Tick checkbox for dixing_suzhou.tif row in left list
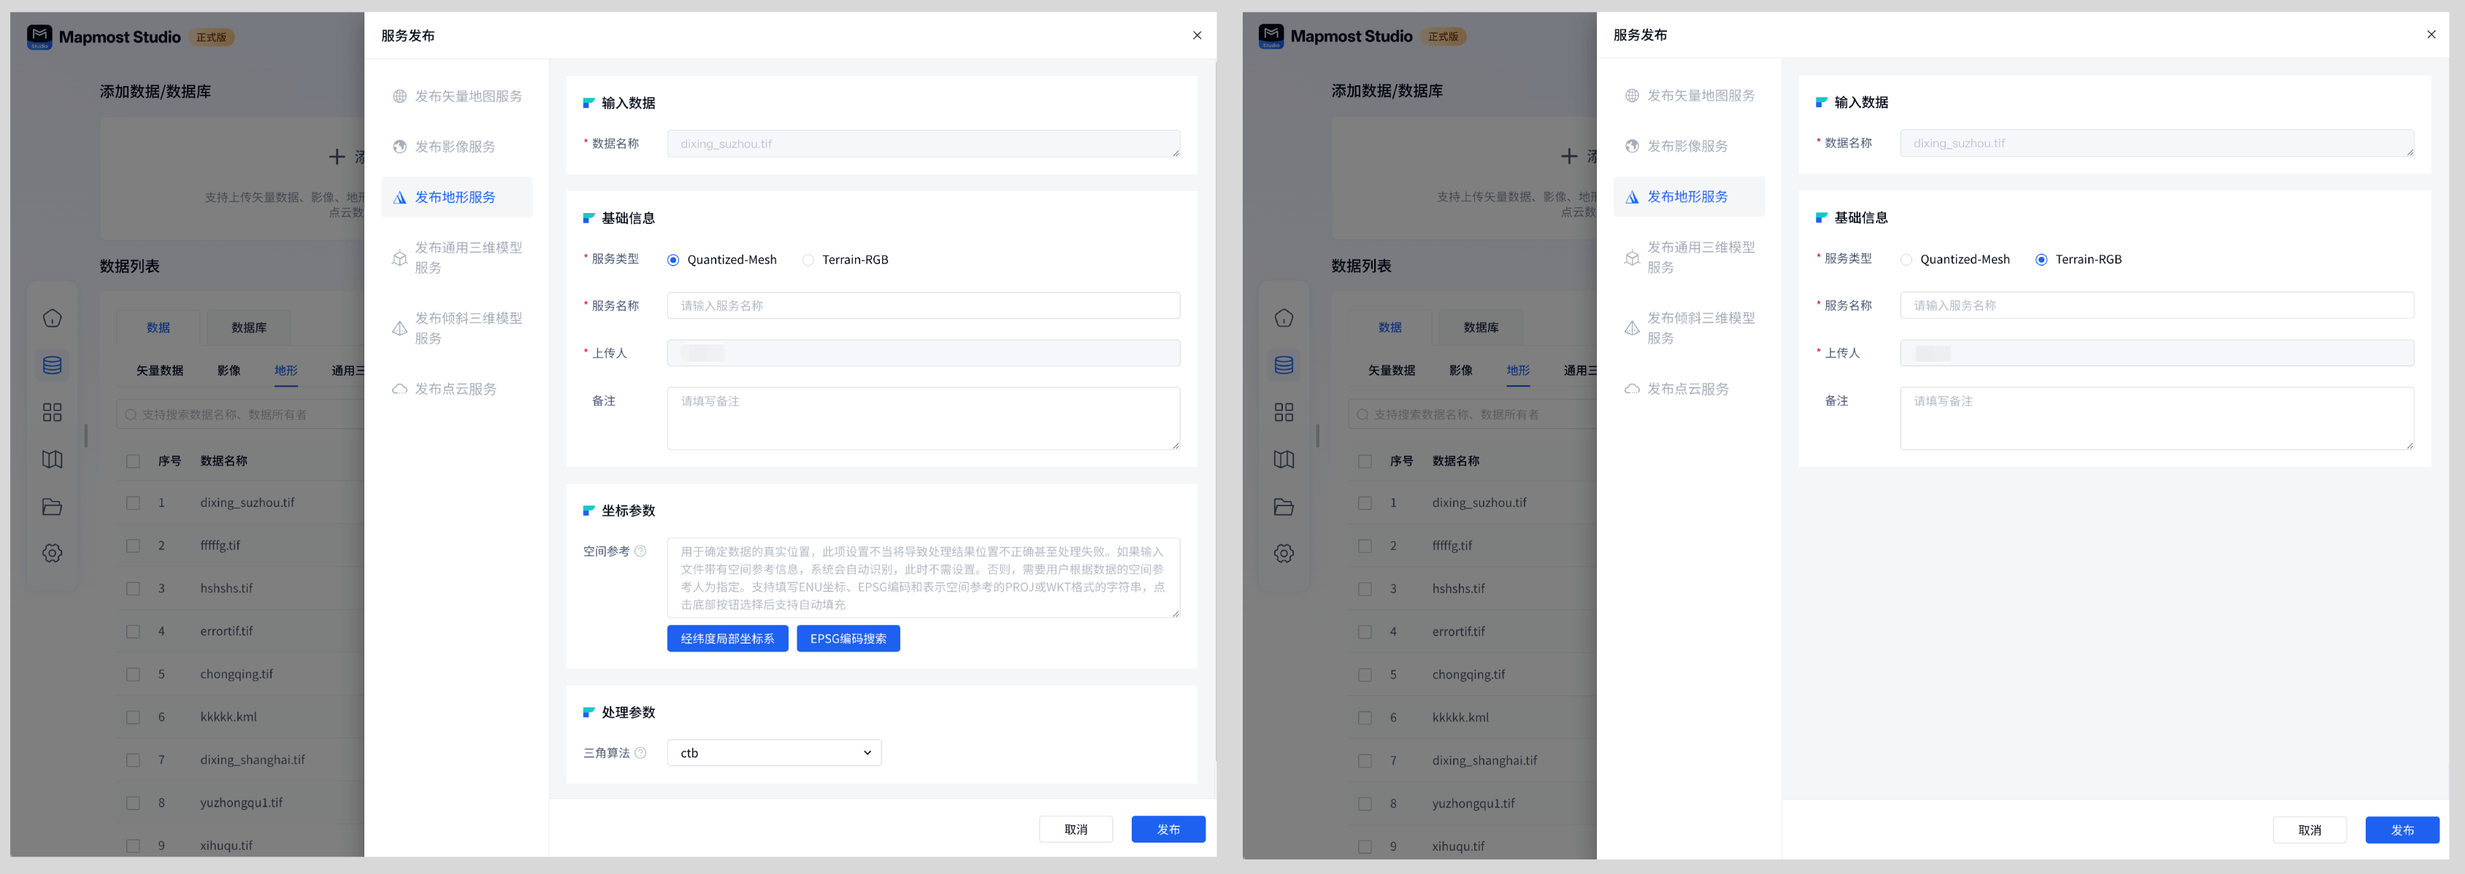The height and width of the screenshot is (874, 2465). (x=133, y=503)
